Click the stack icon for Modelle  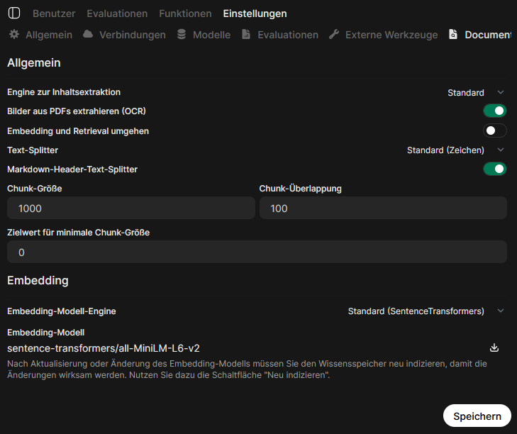point(182,35)
